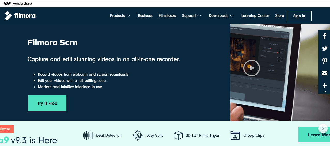330x146 pixels.
Task: Open the Learning Center page
Action: point(255,16)
